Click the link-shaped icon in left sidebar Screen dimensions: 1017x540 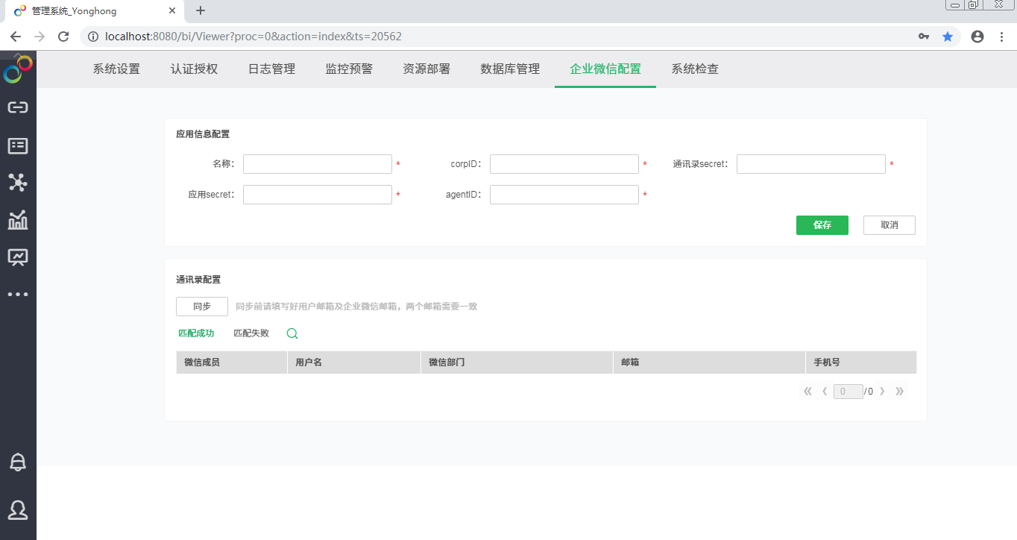pos(18,107)
